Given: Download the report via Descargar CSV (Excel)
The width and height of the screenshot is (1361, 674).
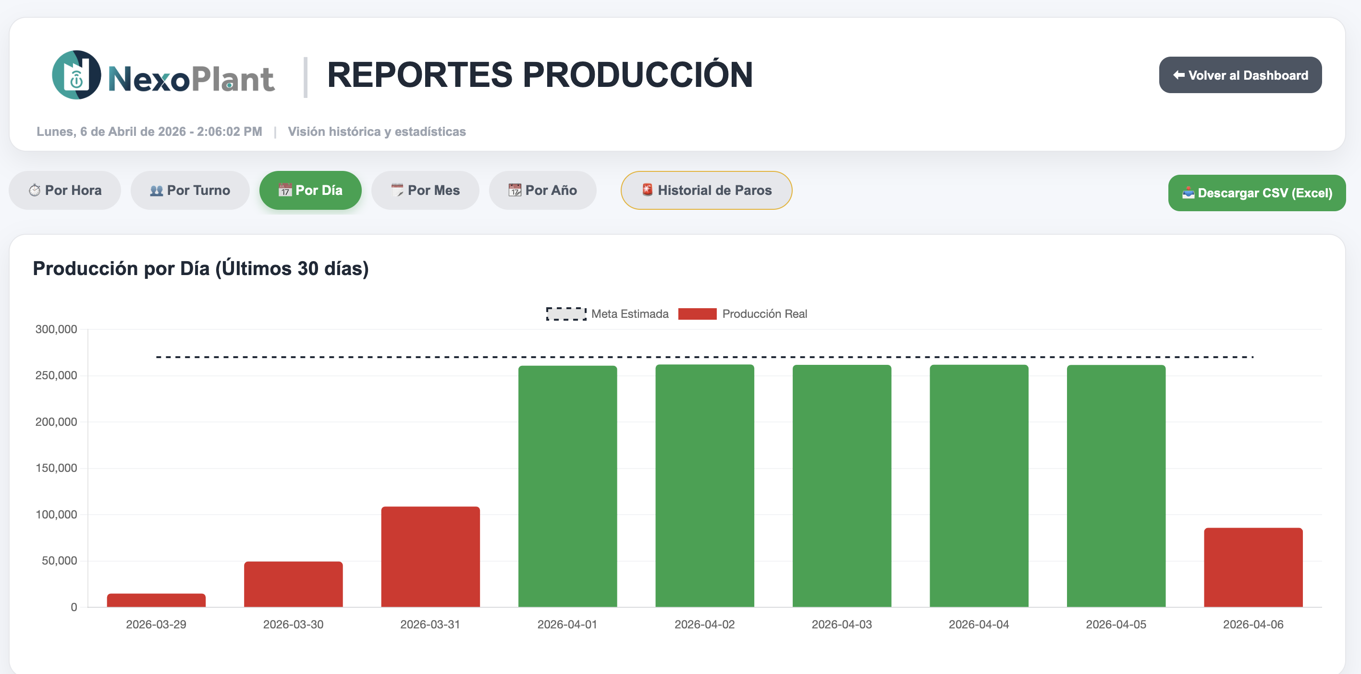Looking at the screenshot, I should click(1257, 193).
